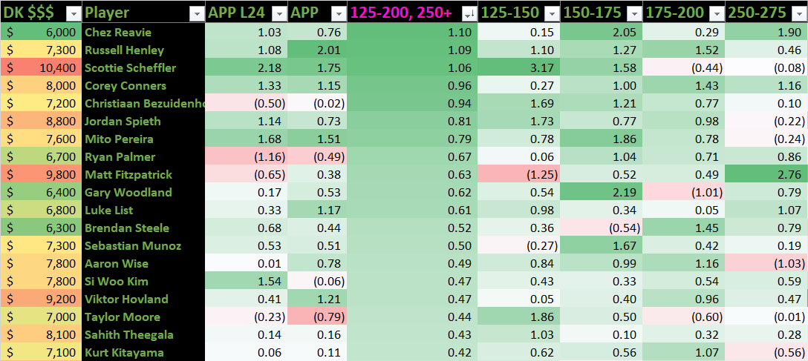Screen dimensions: 808x361
Task: Select the Chez Reavie player cell
Action: (x=143, y=33)
